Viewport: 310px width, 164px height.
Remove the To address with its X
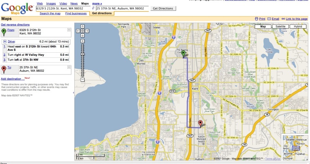tap(69, 67)
